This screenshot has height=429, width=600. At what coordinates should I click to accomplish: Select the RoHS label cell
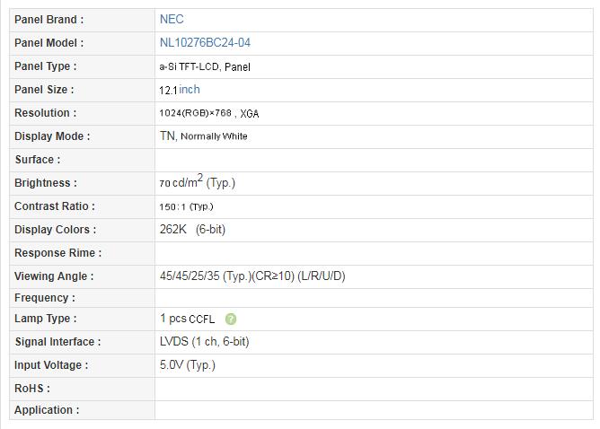(x=83, y=389)
